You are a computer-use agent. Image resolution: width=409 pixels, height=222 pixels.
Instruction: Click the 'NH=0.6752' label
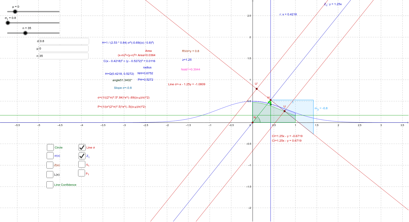[x=145, y=73]
